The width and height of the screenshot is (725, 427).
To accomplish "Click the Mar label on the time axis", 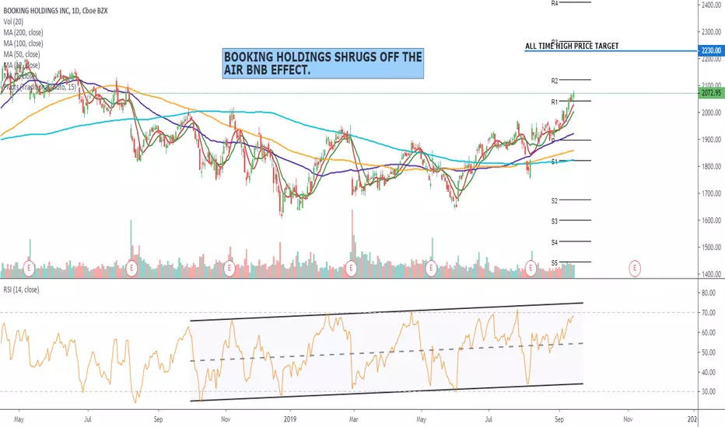I will tap(353, 419).
